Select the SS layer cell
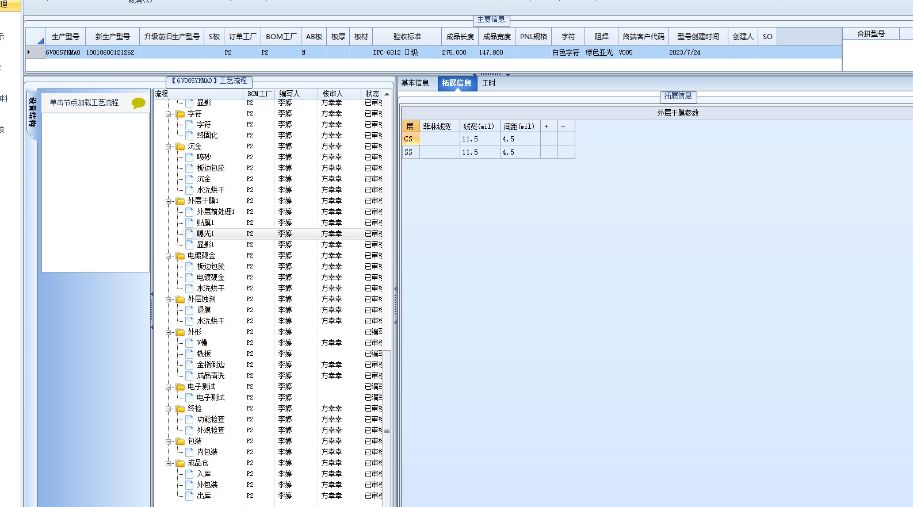The image size is (913, 507). coord(411,152)
